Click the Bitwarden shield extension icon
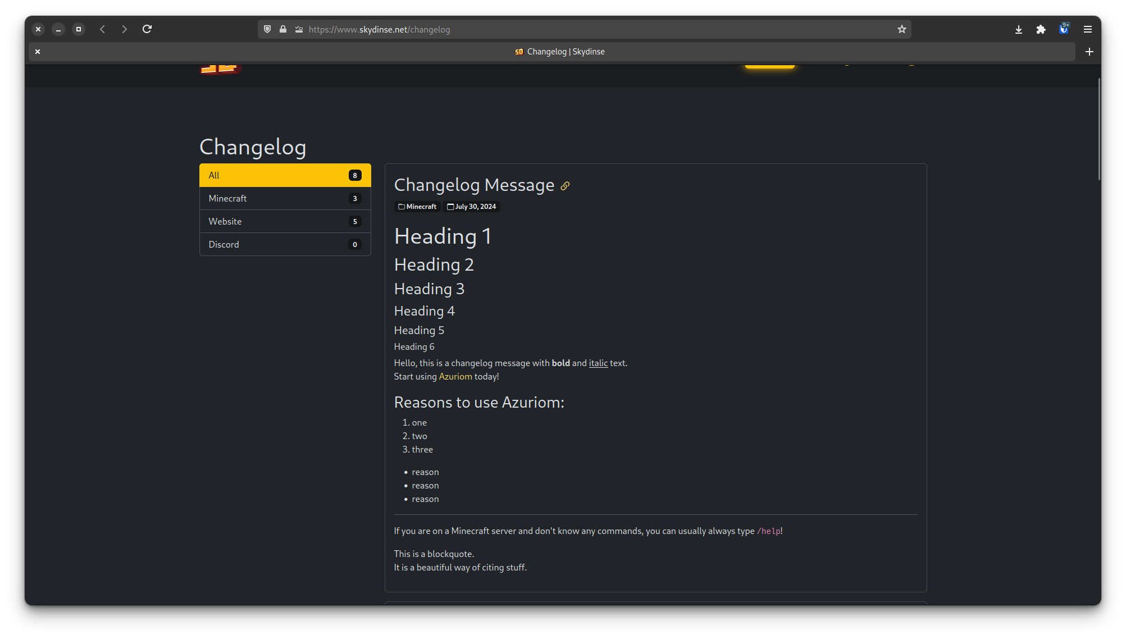Image resolution: width=1126 pixels, height=639 pixels. 1064,29
